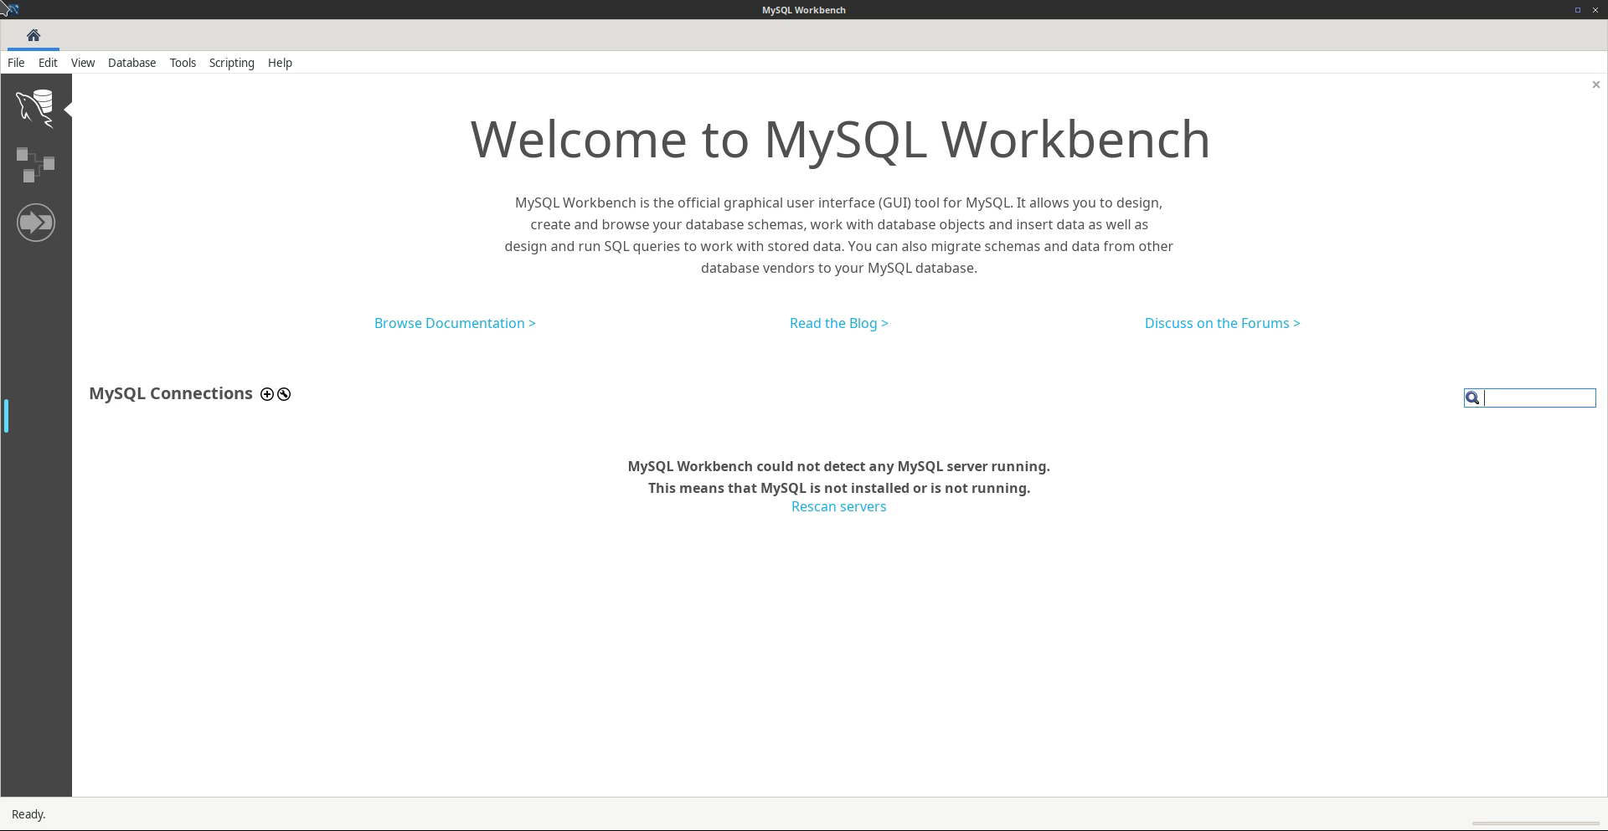
Task: Open the Migration wizard sidebar icon
Action: pyautogui.click(x=35, y=223)
